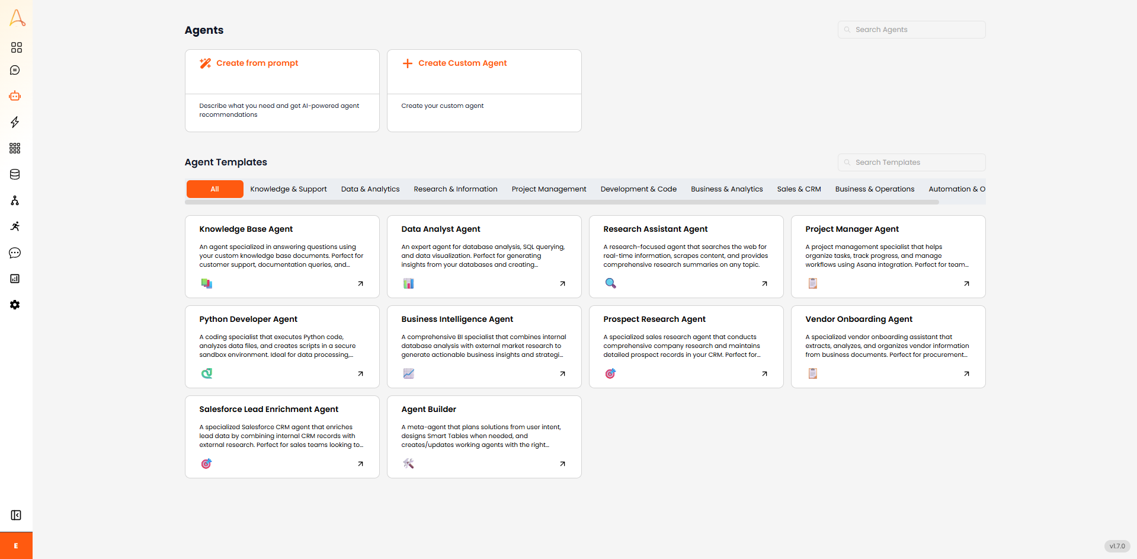Click Create Custom Agent
The height and width of the screenshot is (559, 1137).
point(463,63)
